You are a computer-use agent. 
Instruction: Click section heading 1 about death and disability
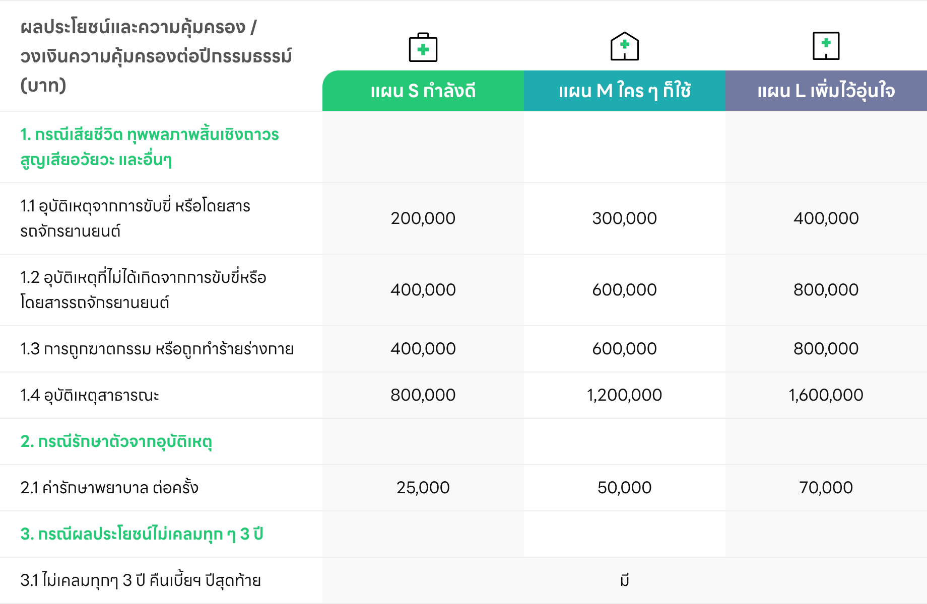pos(149,147)
